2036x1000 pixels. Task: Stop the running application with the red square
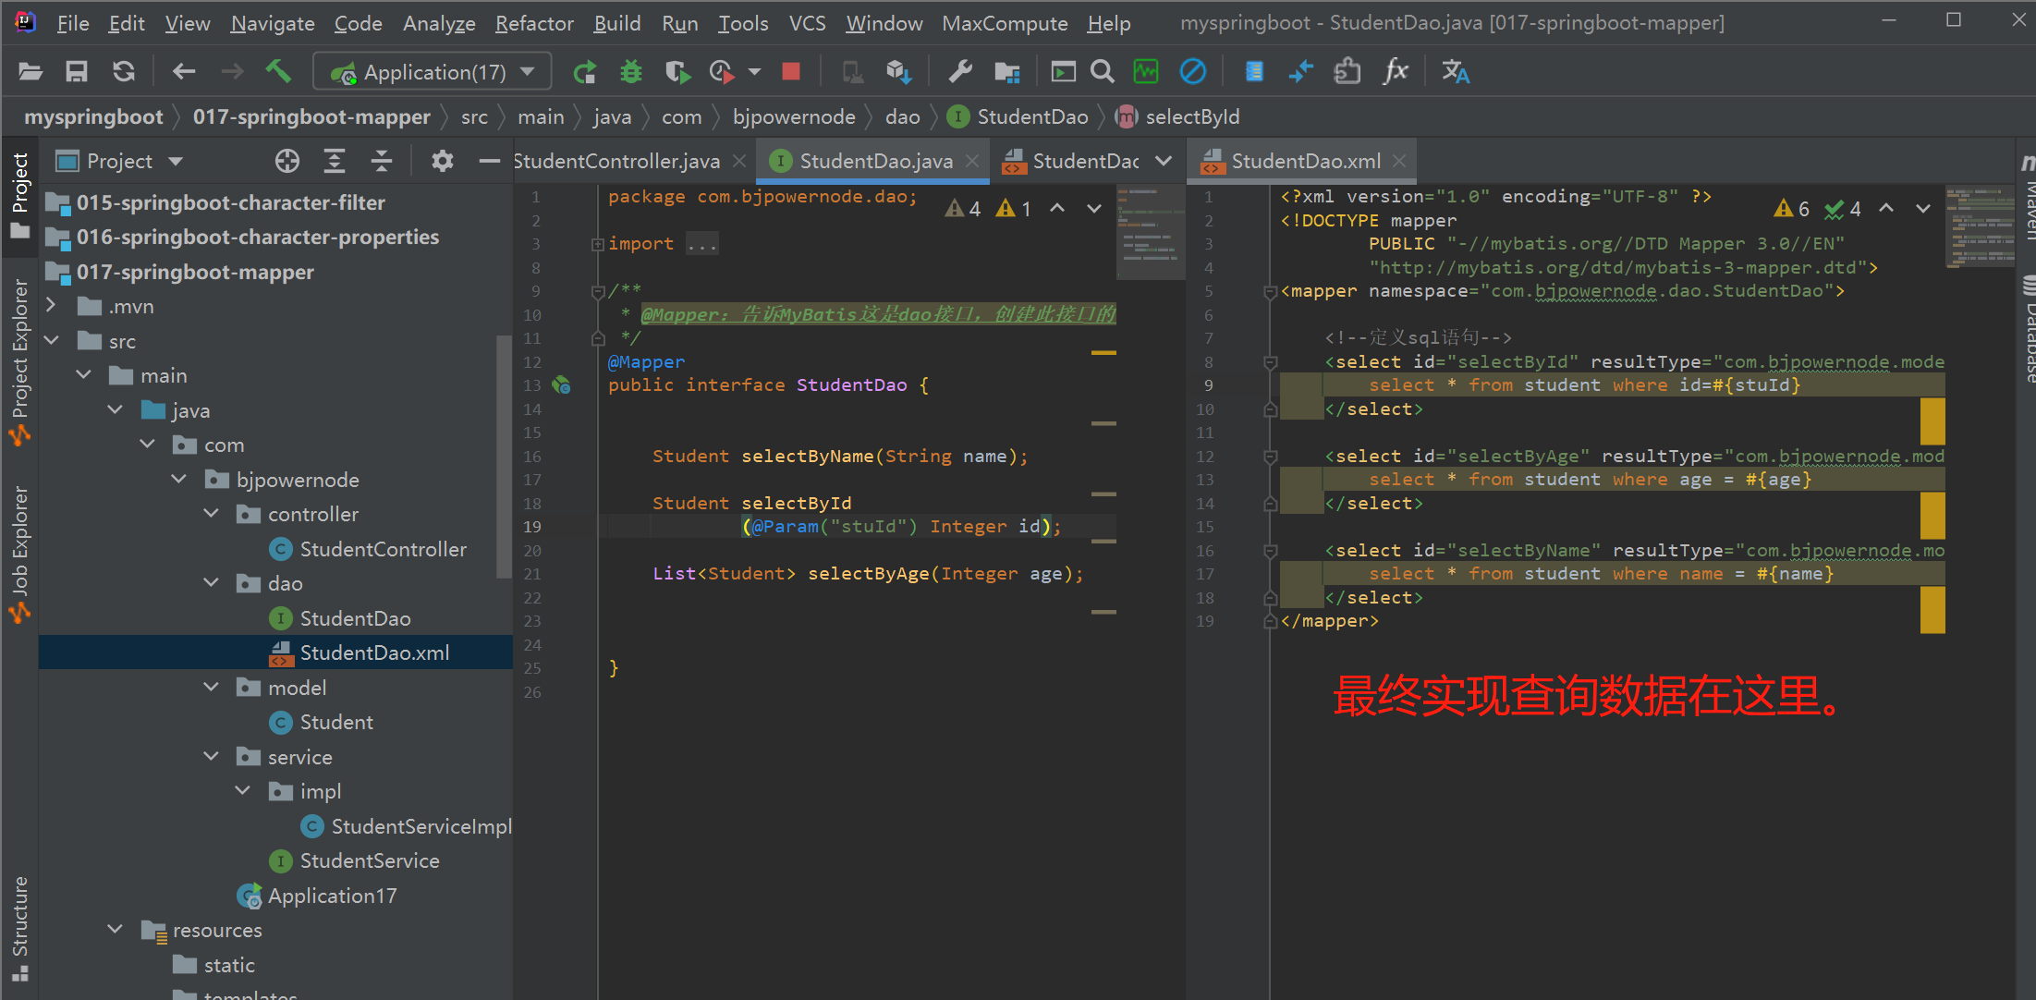point(791,72)
